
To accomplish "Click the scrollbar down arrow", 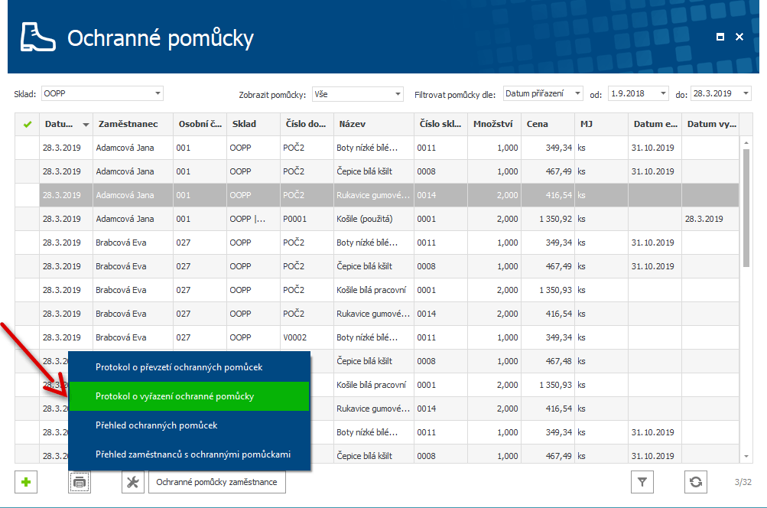I will coord(746,456).
